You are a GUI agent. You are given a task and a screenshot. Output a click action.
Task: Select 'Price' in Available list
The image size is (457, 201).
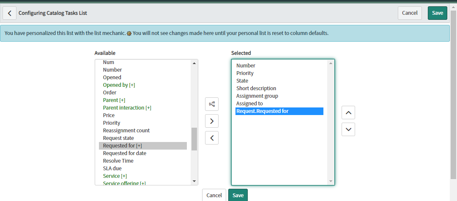[x=143, y=115]
